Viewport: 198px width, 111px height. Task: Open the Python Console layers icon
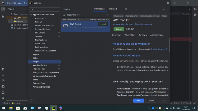click(x=3, y=75)
